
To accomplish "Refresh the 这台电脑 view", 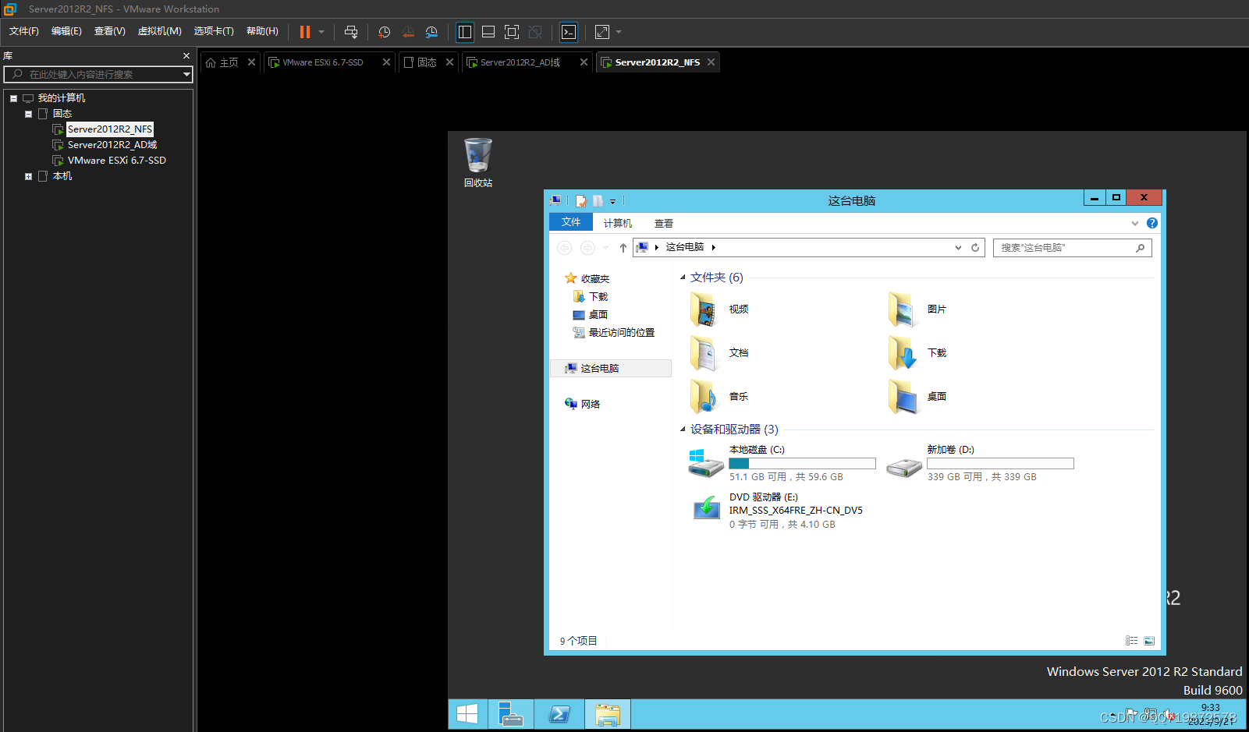I will [975, 248].
